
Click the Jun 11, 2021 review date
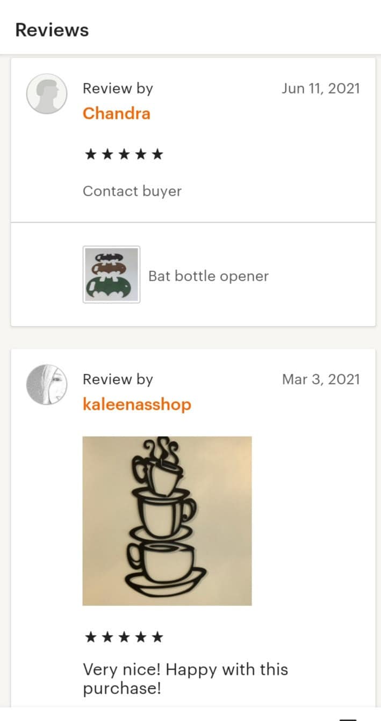(x=321, y=89)
